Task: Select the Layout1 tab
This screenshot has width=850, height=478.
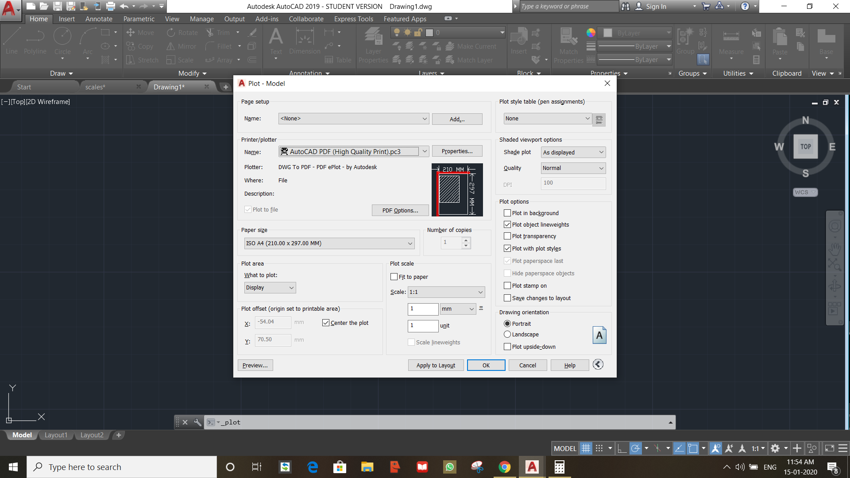Action: coord(57,435)
